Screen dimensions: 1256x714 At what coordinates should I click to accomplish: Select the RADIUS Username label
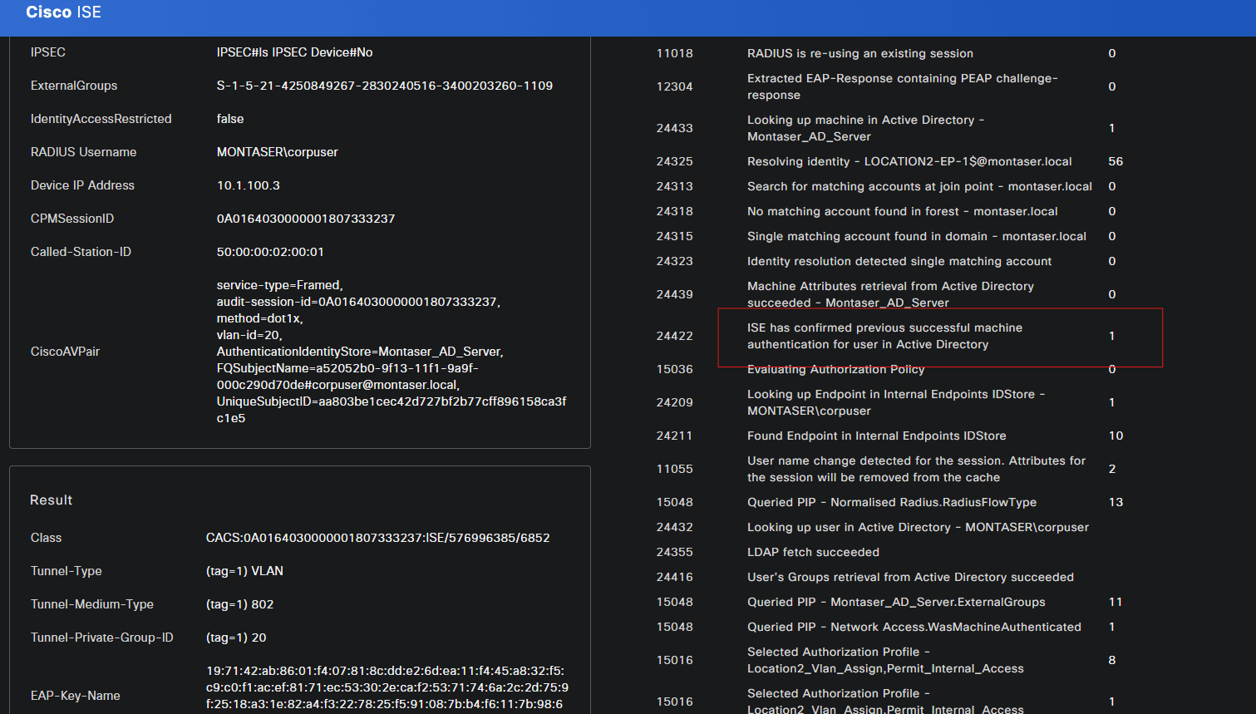(x=83, y=152)
